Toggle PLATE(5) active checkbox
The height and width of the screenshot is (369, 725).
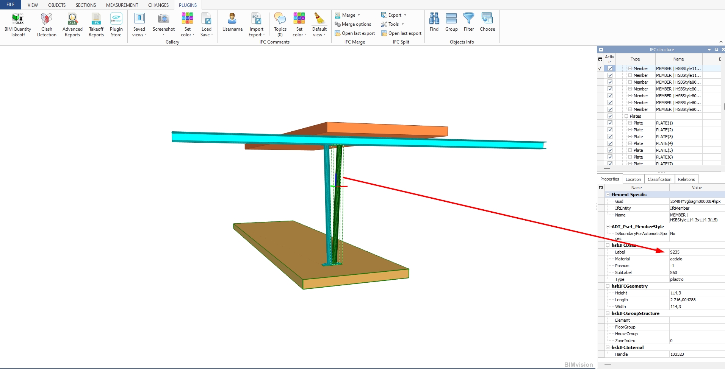pyautogui.click(x=610, y=150)
